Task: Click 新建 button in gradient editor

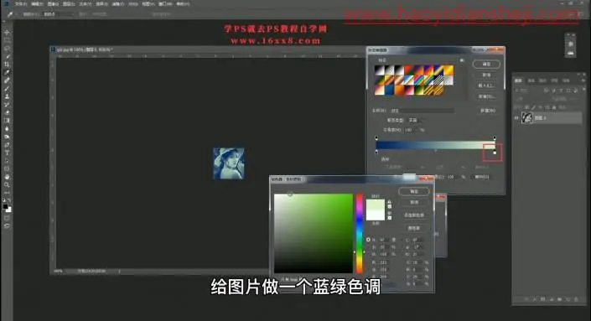Action: point(488,111)
